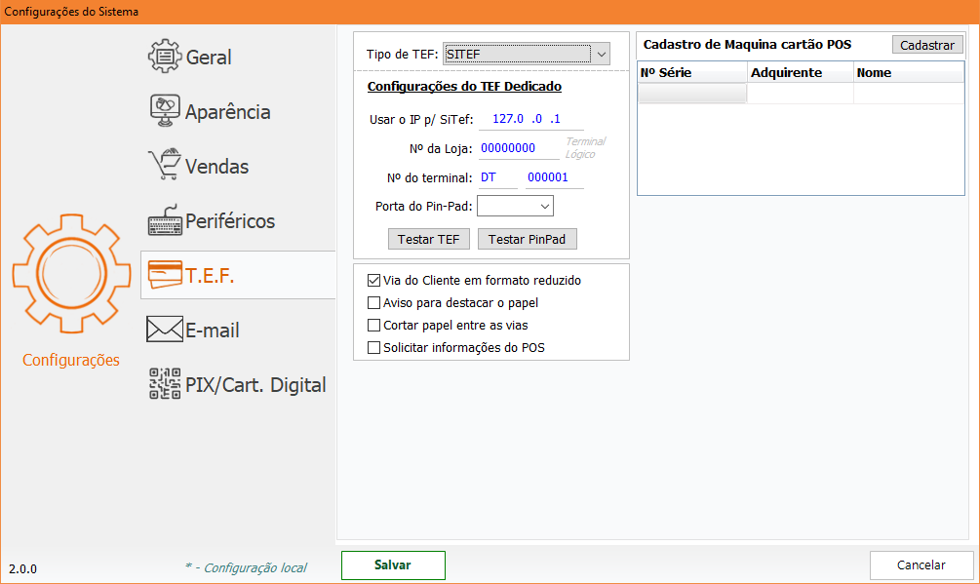Save settings with Salvar button

[x=393, y=565]
